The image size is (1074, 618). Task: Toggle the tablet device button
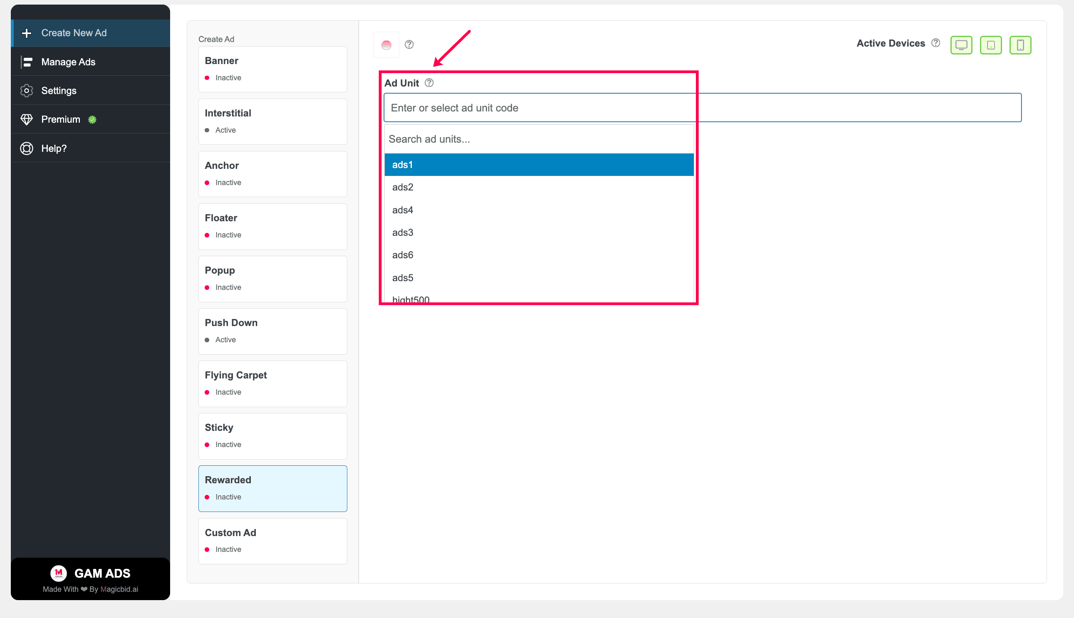[x=991, y=45]
